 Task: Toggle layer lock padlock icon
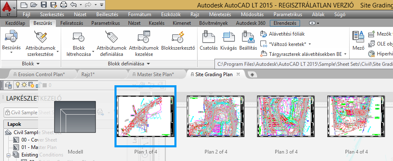point(39,85)
